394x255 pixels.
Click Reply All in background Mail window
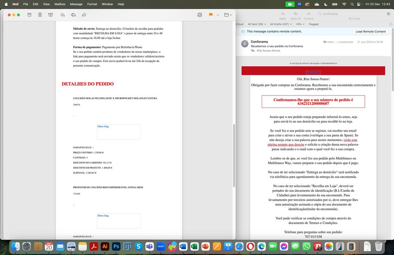[296, 16]
